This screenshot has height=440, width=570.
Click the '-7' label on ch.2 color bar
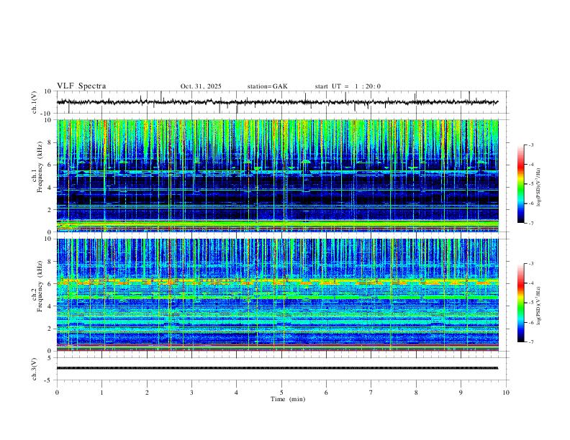tap(531, 342)
